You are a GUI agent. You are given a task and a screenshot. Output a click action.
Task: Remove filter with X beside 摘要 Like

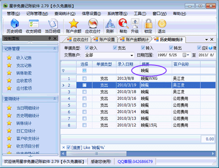click(x=64, y=147)
